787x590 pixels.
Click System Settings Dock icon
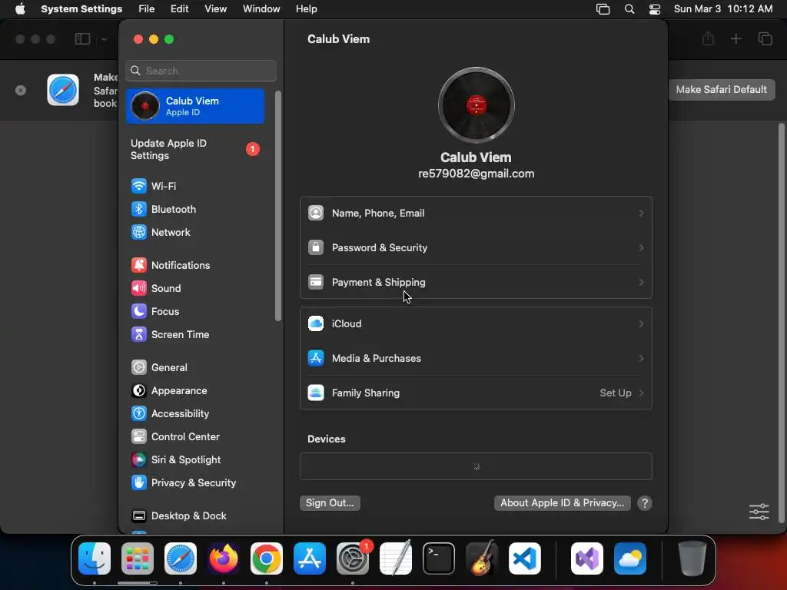pos(353,559)
